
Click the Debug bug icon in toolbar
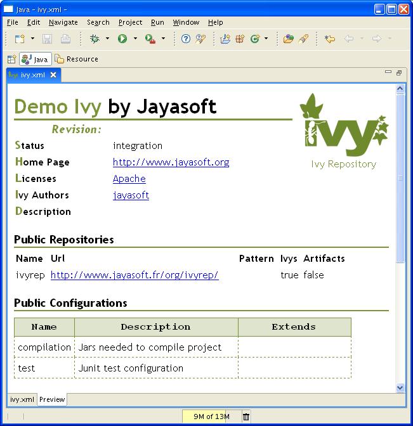(x=95, y=39)
